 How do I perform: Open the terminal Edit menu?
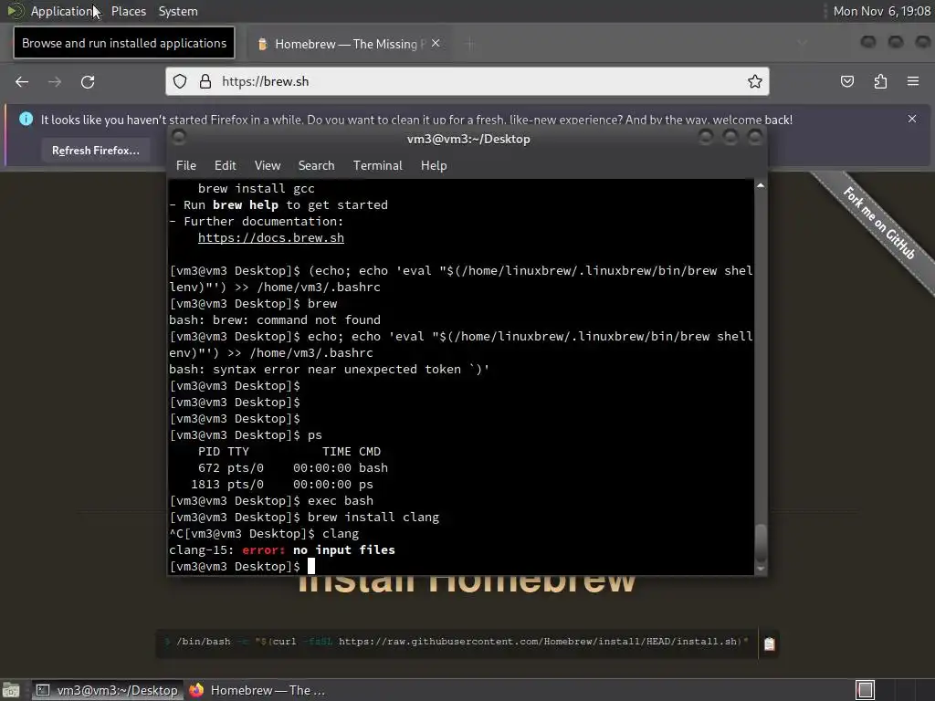225,166
